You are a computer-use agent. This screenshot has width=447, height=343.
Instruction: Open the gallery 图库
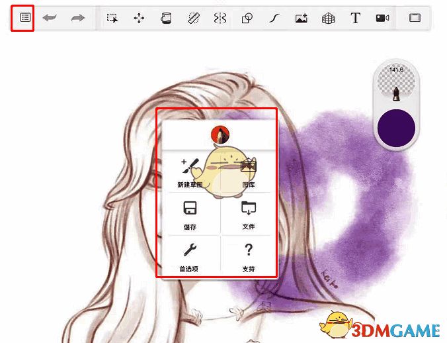tap(249, 173)
